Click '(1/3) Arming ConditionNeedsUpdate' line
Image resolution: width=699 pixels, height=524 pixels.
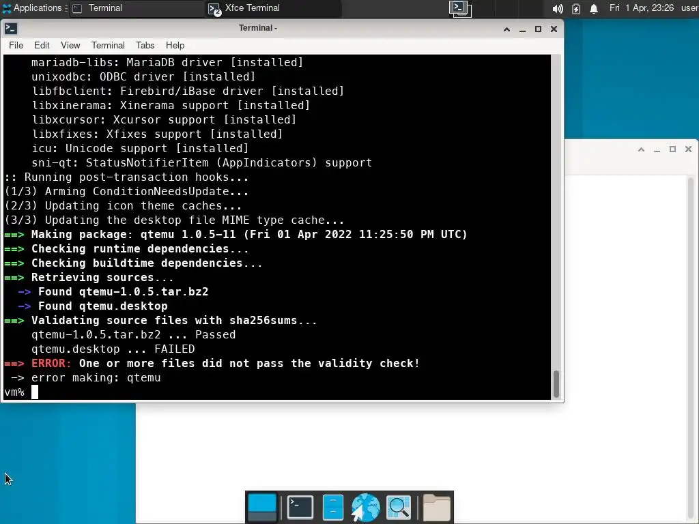click(x=126, y=192)
